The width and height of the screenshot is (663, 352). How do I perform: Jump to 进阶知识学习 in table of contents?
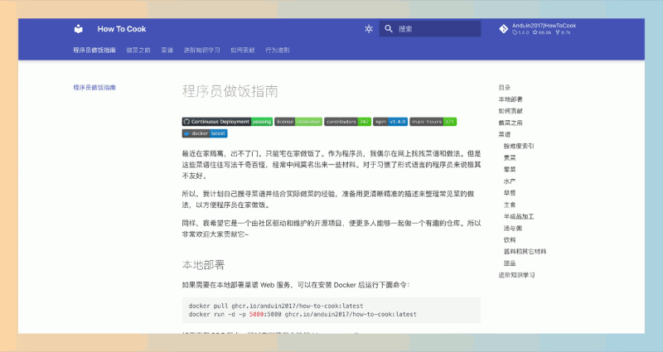click(x=516, y=275)
